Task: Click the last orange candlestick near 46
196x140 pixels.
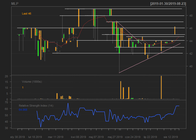Action: 175,30
